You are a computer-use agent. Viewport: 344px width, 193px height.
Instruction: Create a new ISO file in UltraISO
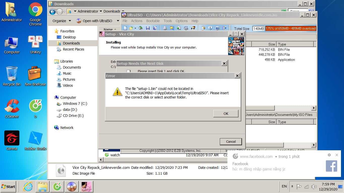pos(125,28)
